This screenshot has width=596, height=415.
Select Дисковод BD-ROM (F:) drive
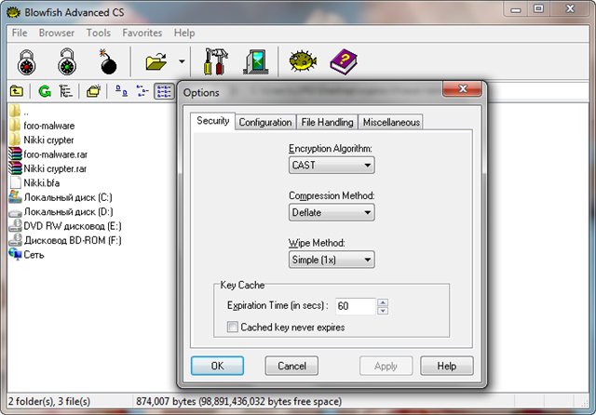pyautogui.click(x=65, y=240)
